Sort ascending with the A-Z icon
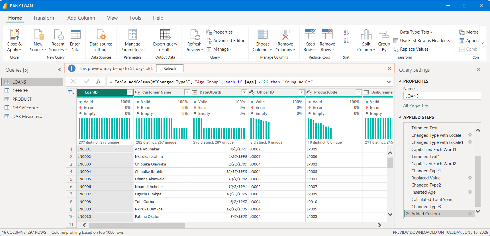Viewport: 490px width, 236px height. pyautogui.click(x=346, y=32)
